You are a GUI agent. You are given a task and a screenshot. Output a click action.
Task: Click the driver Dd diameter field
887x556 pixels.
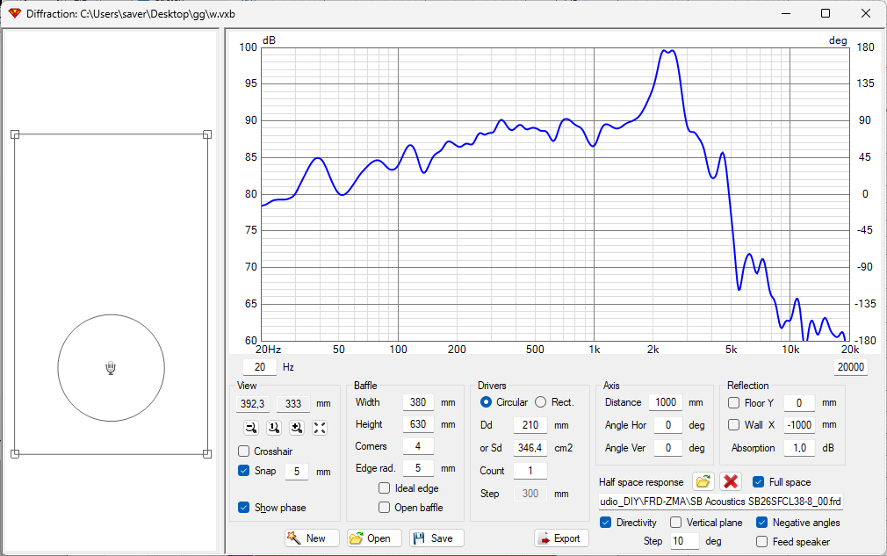click(x=530, y=425)
